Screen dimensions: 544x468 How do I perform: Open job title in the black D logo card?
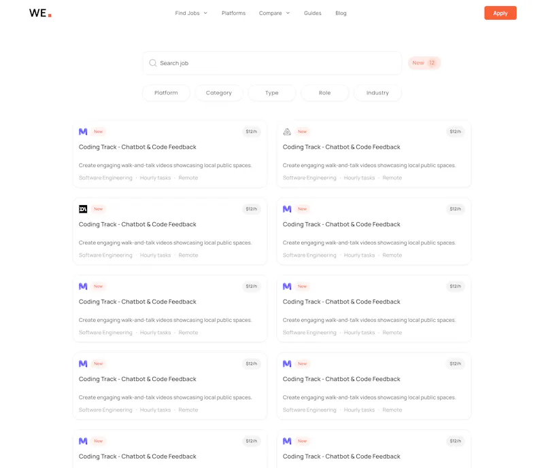tap(137, 224)
